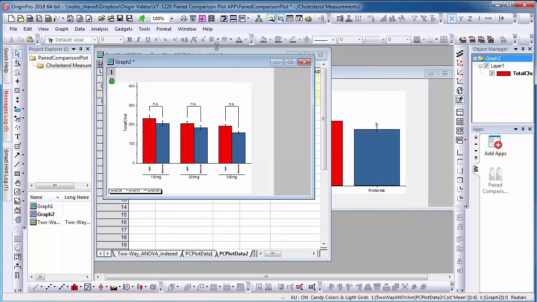Open the line style dropdown
The height and width of the screenshot is (302, 537).
point(333,40)
